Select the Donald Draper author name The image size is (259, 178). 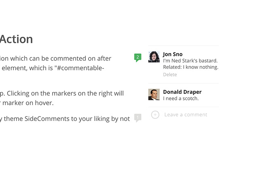(x=182, y=92)
